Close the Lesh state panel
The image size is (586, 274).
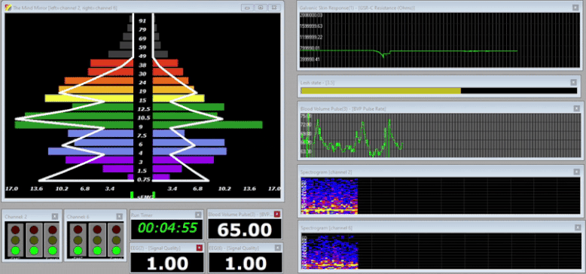573,82
